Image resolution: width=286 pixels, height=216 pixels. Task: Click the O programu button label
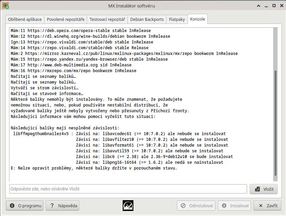click(x=30, y=206)
